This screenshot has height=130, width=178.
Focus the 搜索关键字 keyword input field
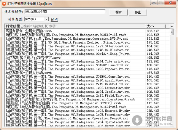65,12
